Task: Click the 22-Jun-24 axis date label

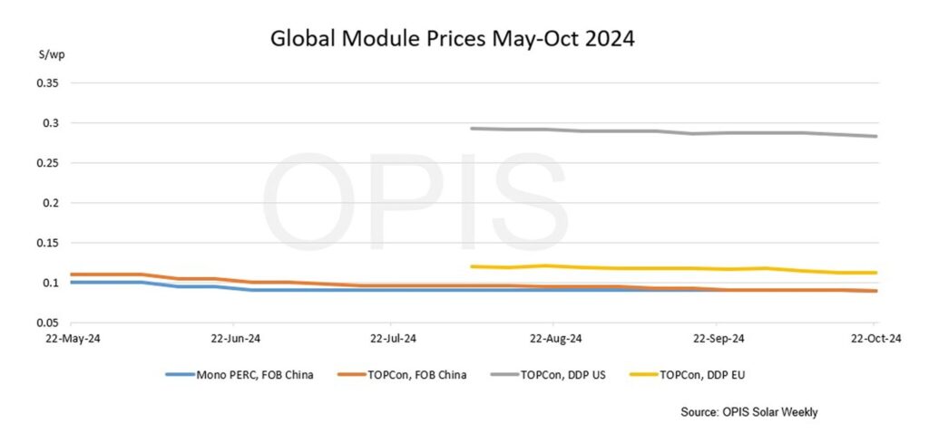Action: (235, 339)
